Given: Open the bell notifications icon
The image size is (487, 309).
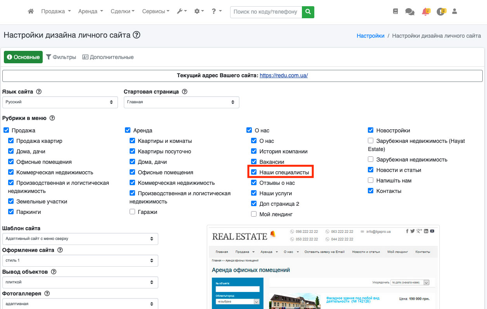Looking at the screenshot, I should (x=425, y=12).
